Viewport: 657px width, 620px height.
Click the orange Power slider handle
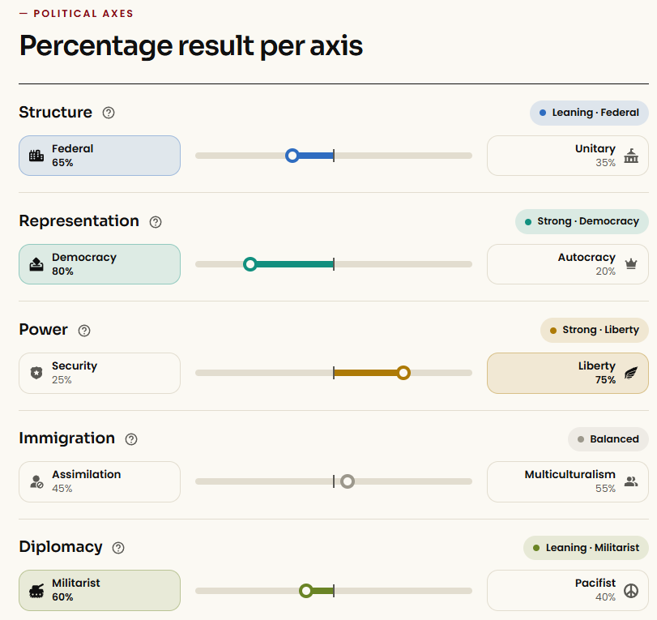pos(403,373)
